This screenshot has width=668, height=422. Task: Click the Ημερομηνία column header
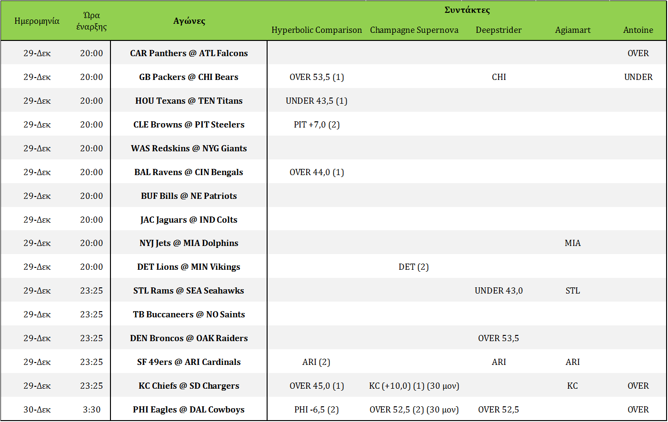click(x=37, y=21)
